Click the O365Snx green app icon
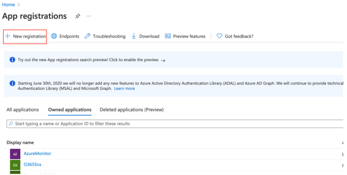This screenshot has height=175, width=347. coord(15,165)
